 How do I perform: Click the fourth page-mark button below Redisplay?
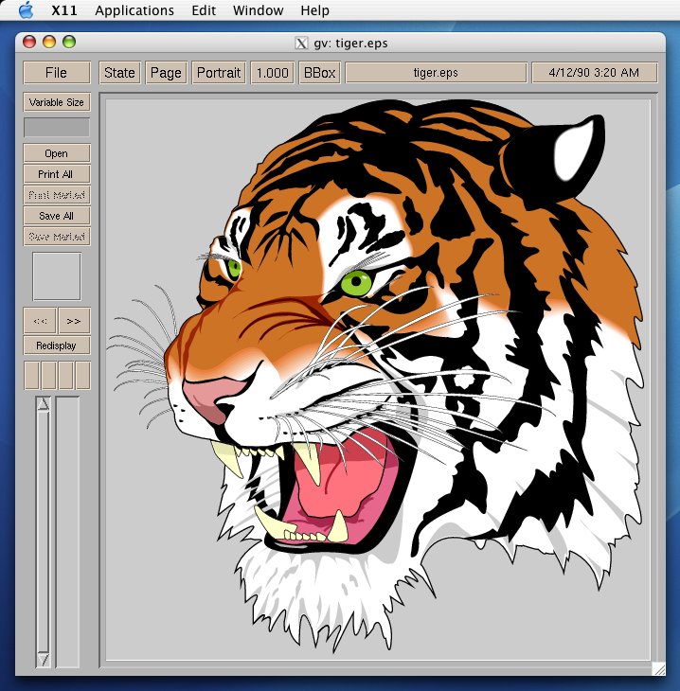(82, 376)
